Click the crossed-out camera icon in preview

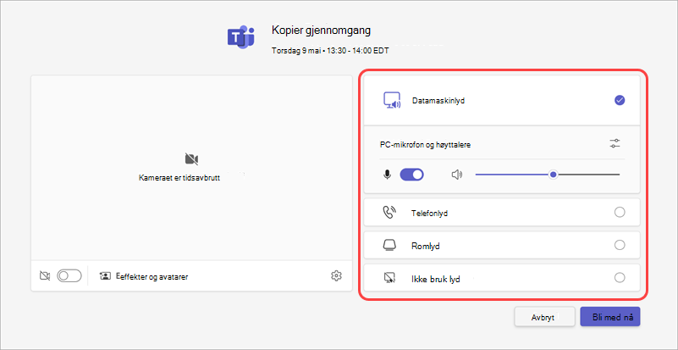191,159
